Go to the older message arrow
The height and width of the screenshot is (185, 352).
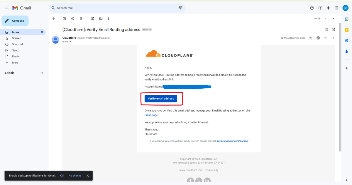click(333, 18)
